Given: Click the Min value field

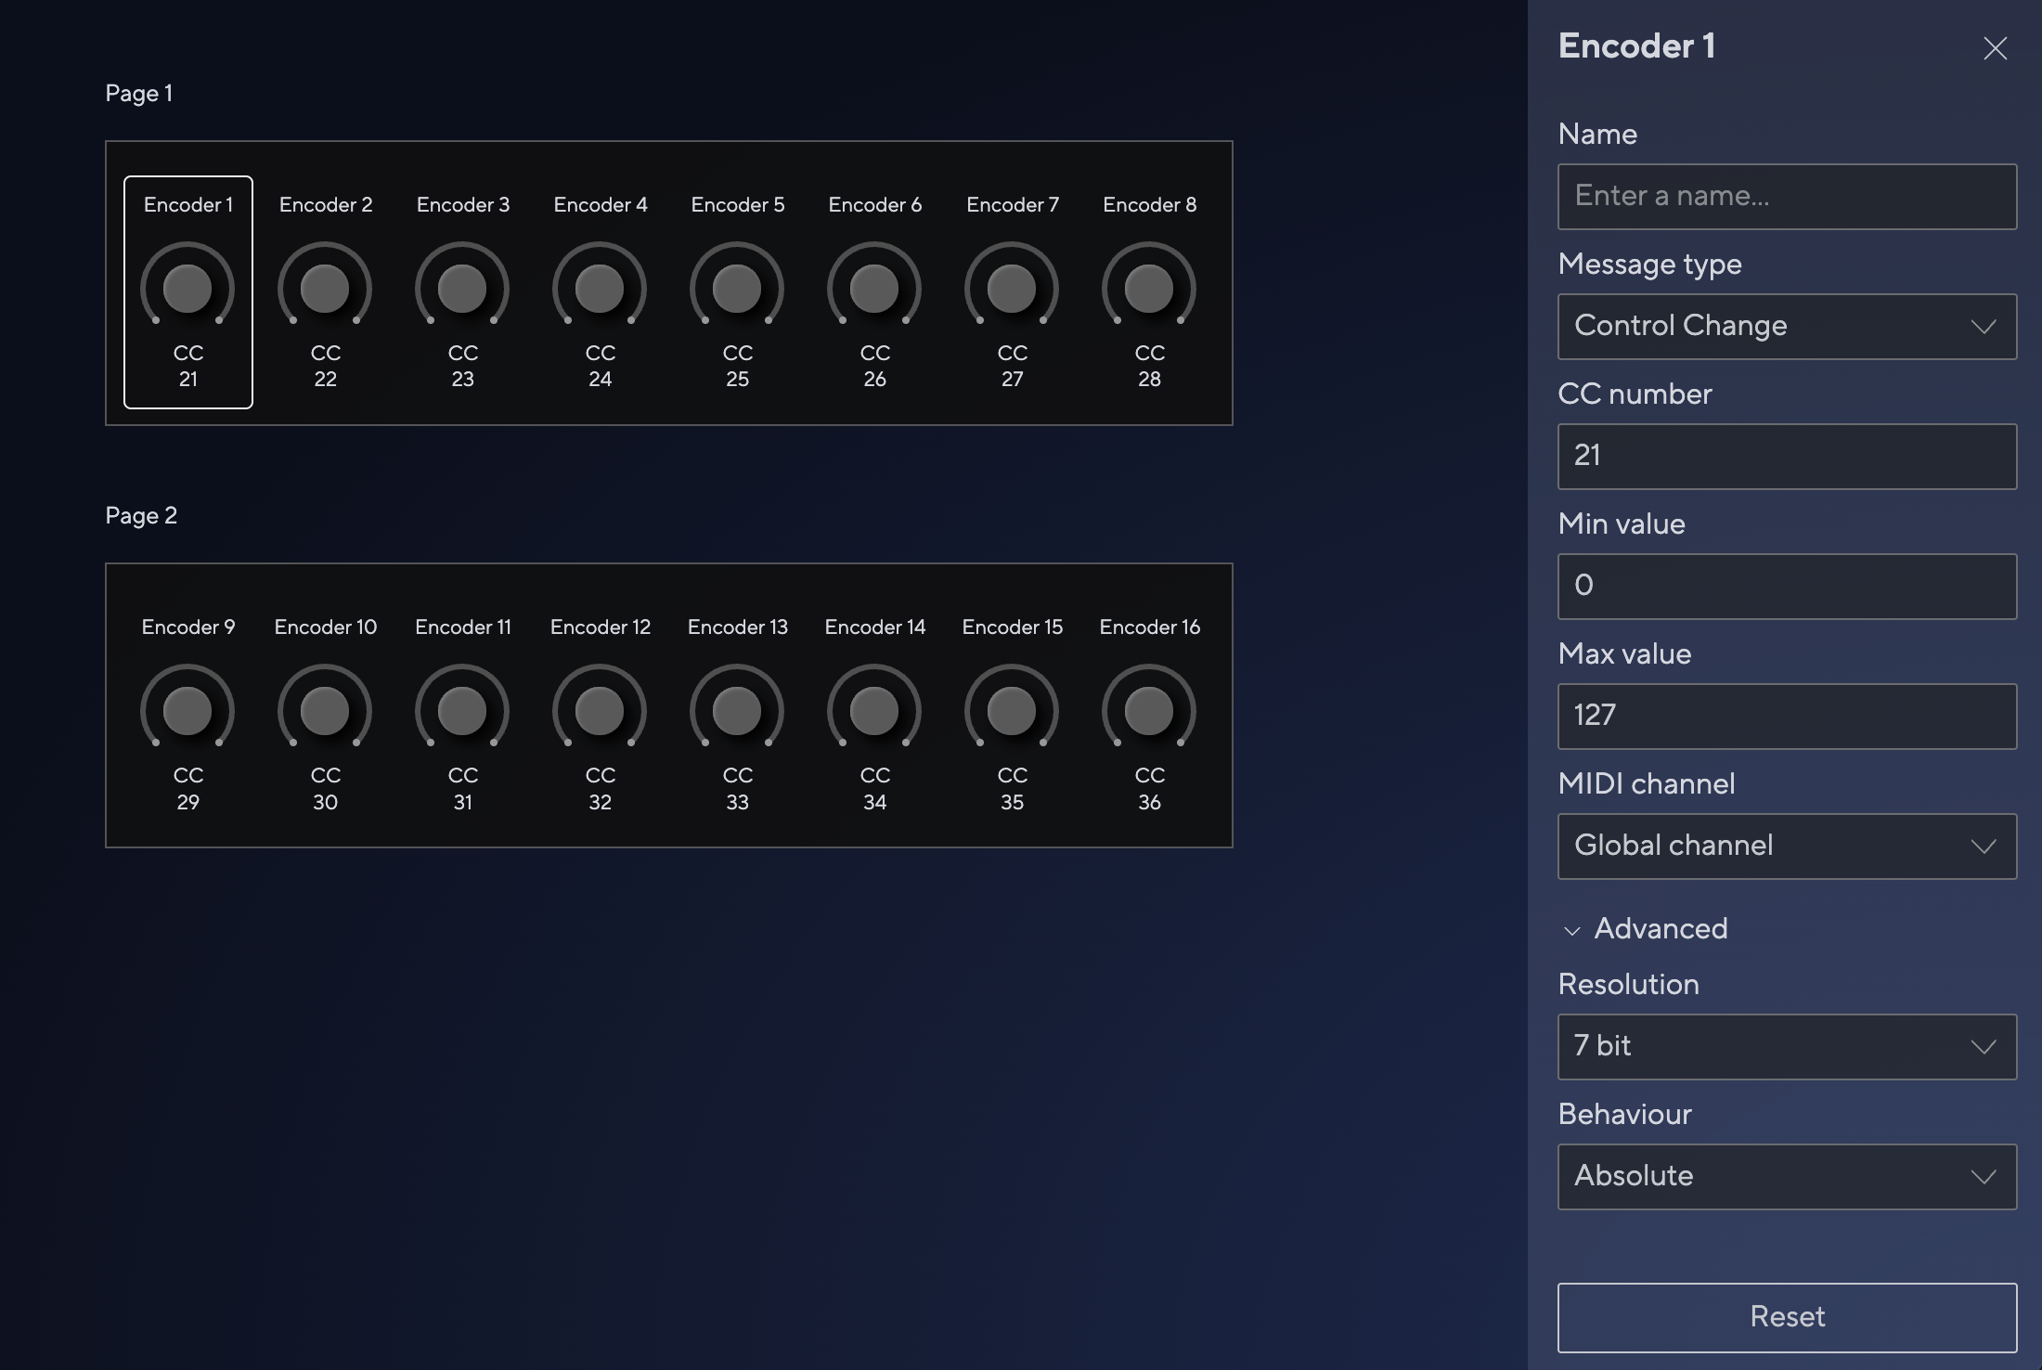Looking at the screenshot, I should (1787, 587).
